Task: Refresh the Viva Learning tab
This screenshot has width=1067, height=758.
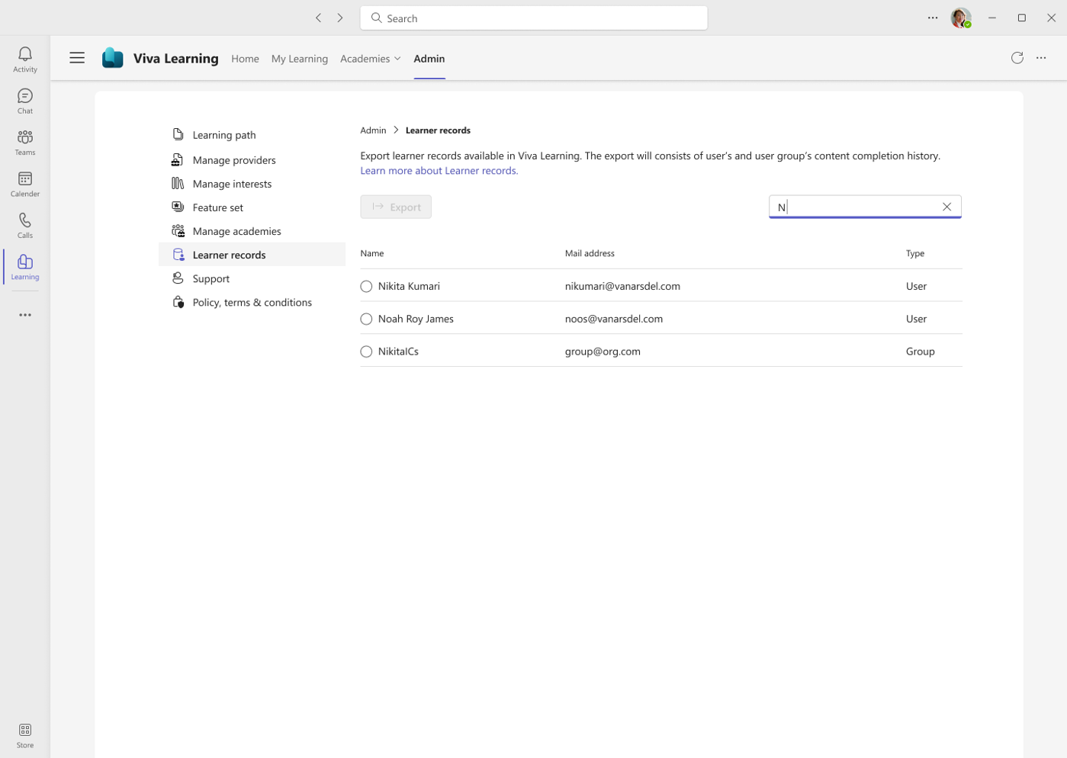Action: [x=1017, y=58]
